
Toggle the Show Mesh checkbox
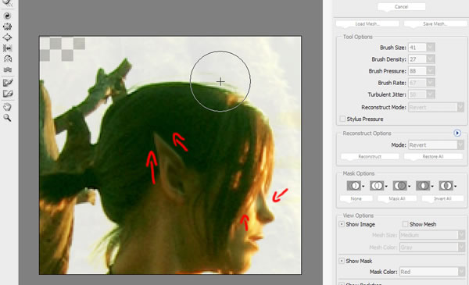tap(405, 224)
